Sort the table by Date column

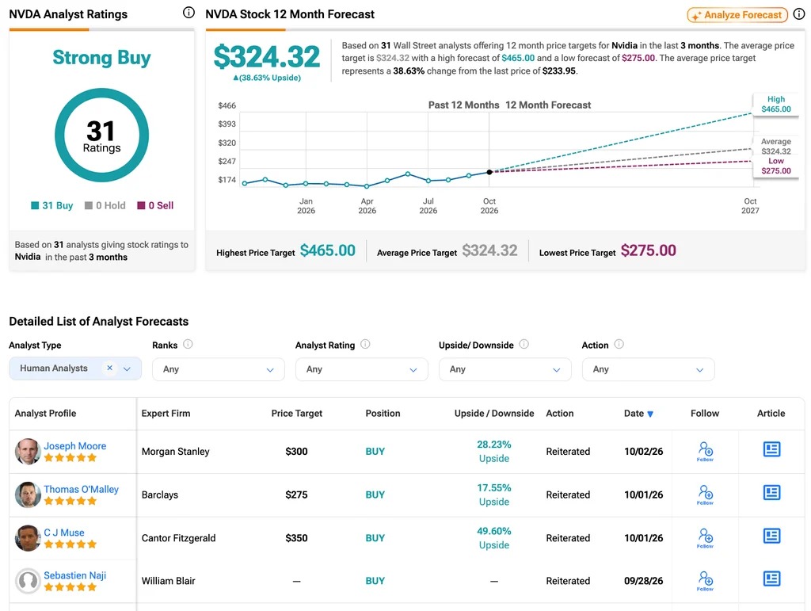tap(639, 414)
